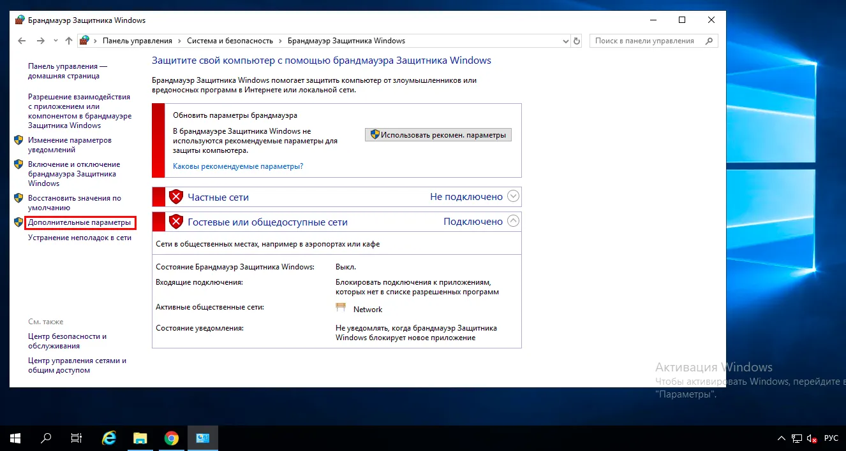Open Разрешение взаимодействия с приложением link

coord(80,111)
